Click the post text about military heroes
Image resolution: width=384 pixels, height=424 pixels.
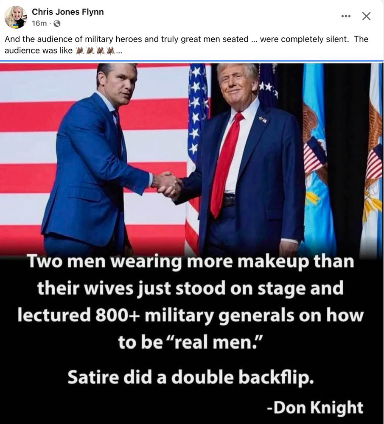tap(186, 45)
